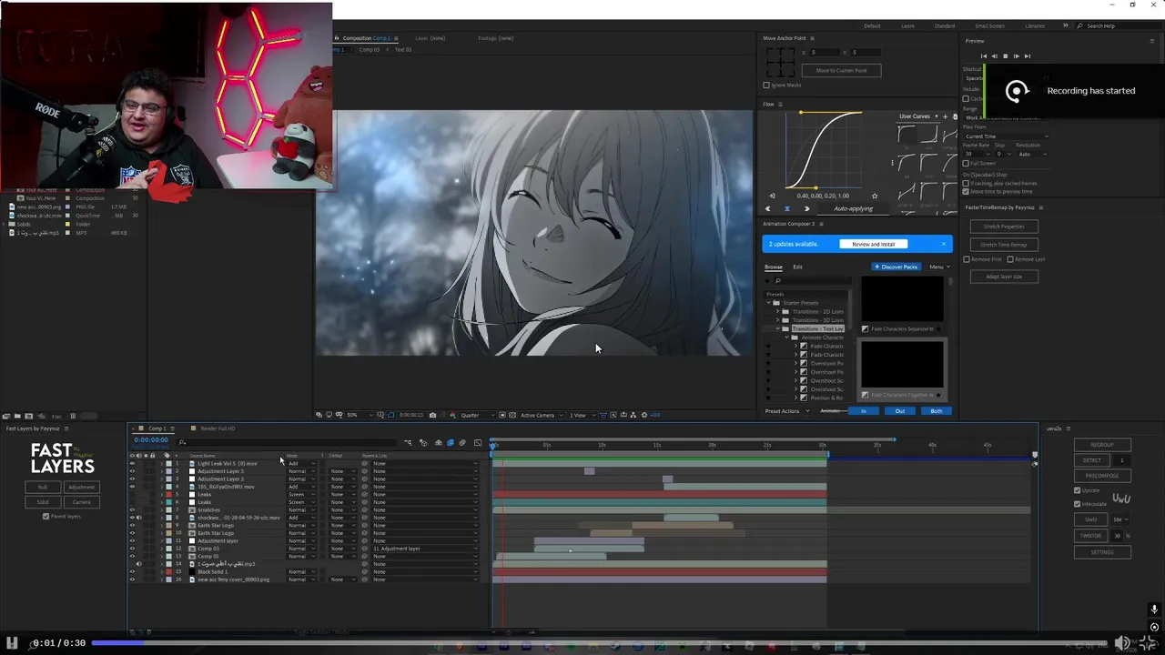Toggle visibility of Black Solid 1 layer
Viewport: 1165px width, 655px height.
(132, 572)
